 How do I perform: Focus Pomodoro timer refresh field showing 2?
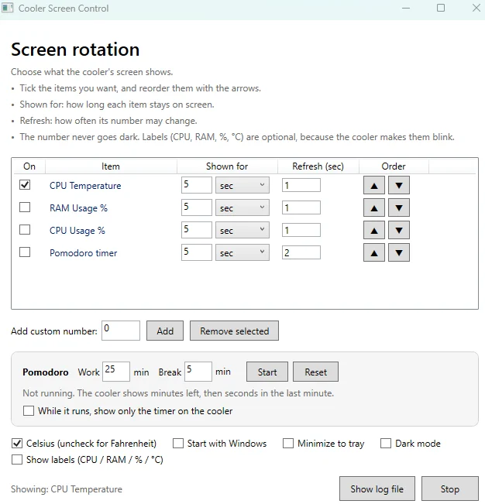301,253
